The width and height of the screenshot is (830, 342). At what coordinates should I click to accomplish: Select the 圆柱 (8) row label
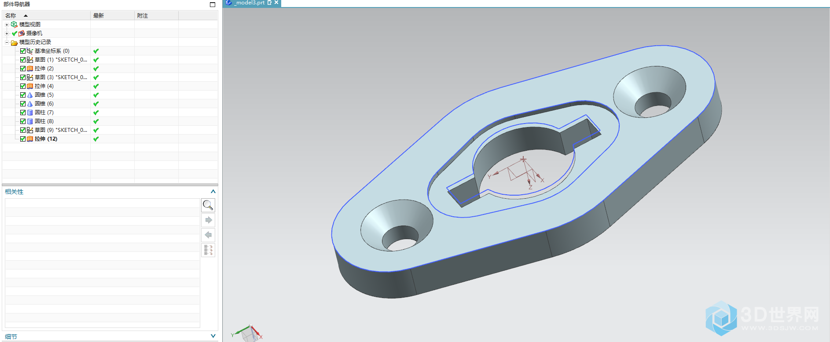44,121
